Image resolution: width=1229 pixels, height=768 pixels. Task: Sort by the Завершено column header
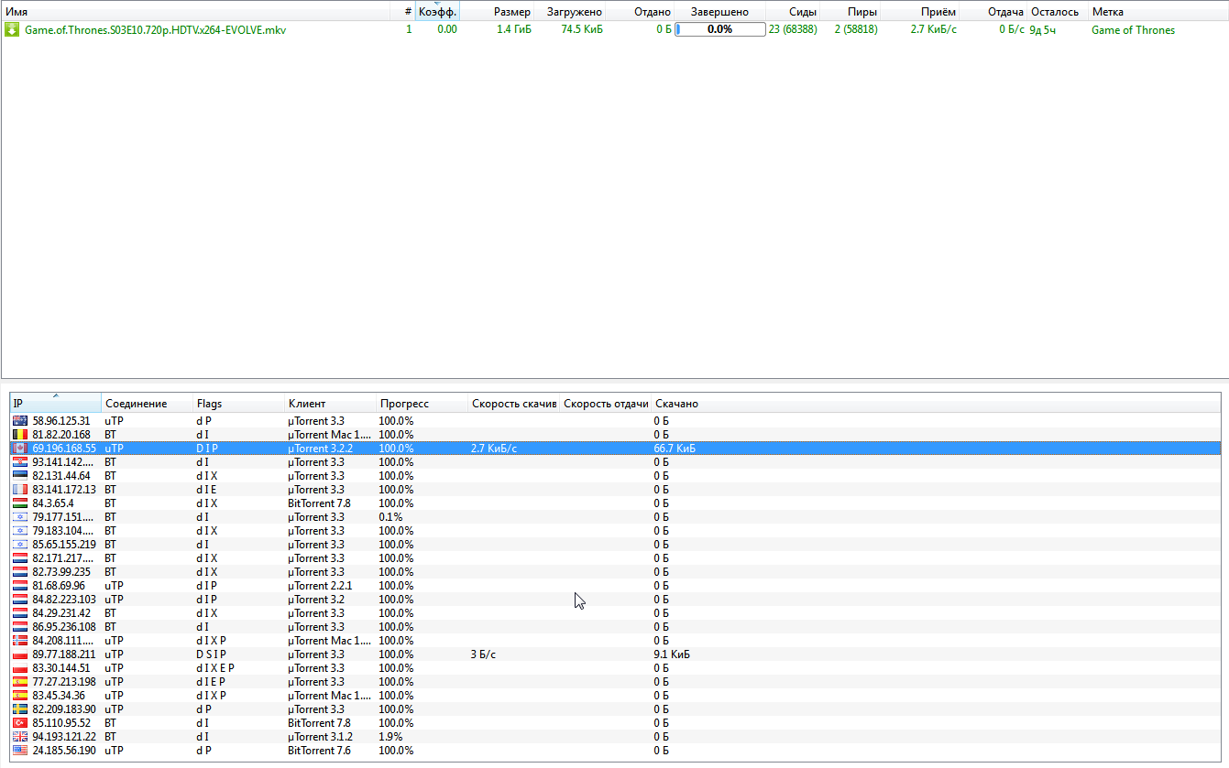click(719, 12)
